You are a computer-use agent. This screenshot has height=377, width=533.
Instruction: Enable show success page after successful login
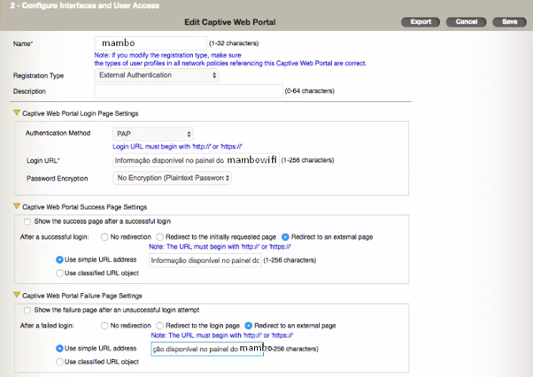coord(27,220)
